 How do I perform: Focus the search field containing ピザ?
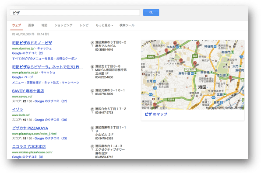pyautogui.click(x=75, y=13)
